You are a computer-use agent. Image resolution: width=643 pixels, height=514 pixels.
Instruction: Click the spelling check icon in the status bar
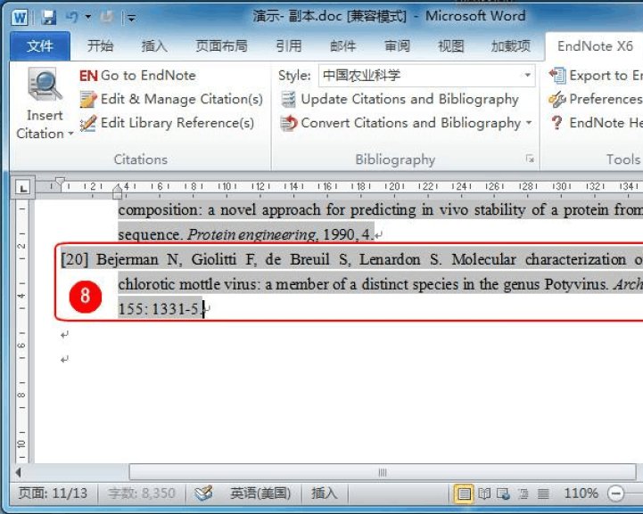click(x=203, y=494)
